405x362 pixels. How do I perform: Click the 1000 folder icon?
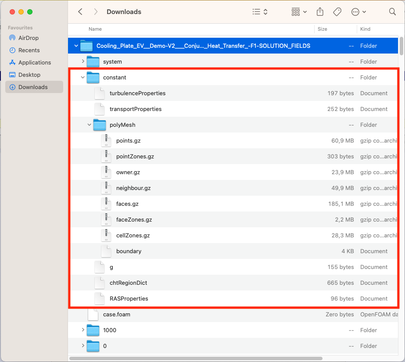(x=93, y=330)
